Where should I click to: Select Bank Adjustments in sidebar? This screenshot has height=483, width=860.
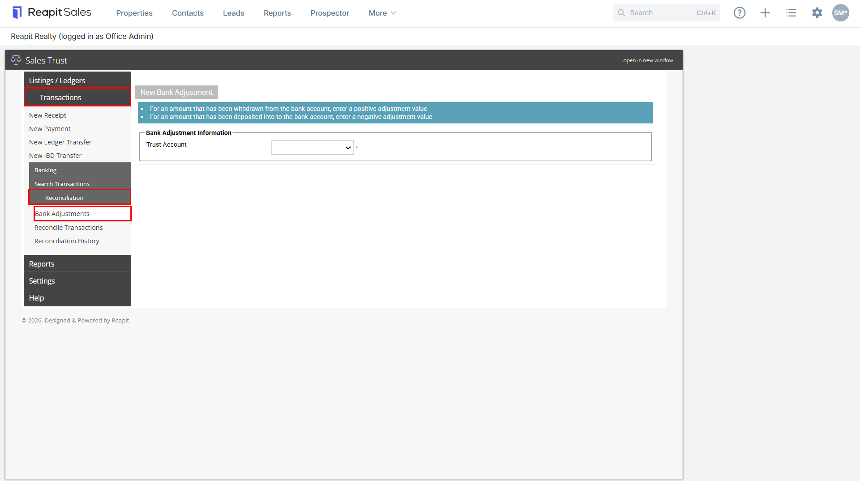tap(83, 213)
